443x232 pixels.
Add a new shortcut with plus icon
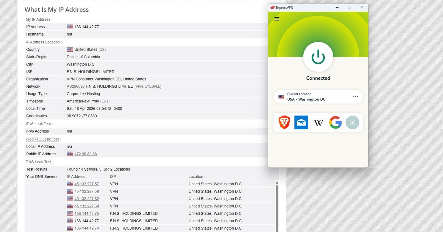[352, 122]
